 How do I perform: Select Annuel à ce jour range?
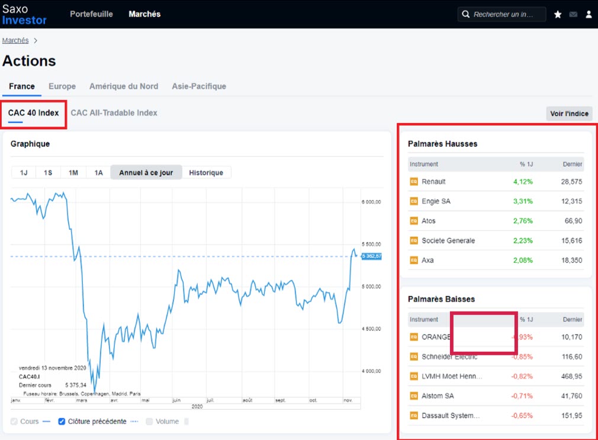pyautogui.click(x=146, y=173)
